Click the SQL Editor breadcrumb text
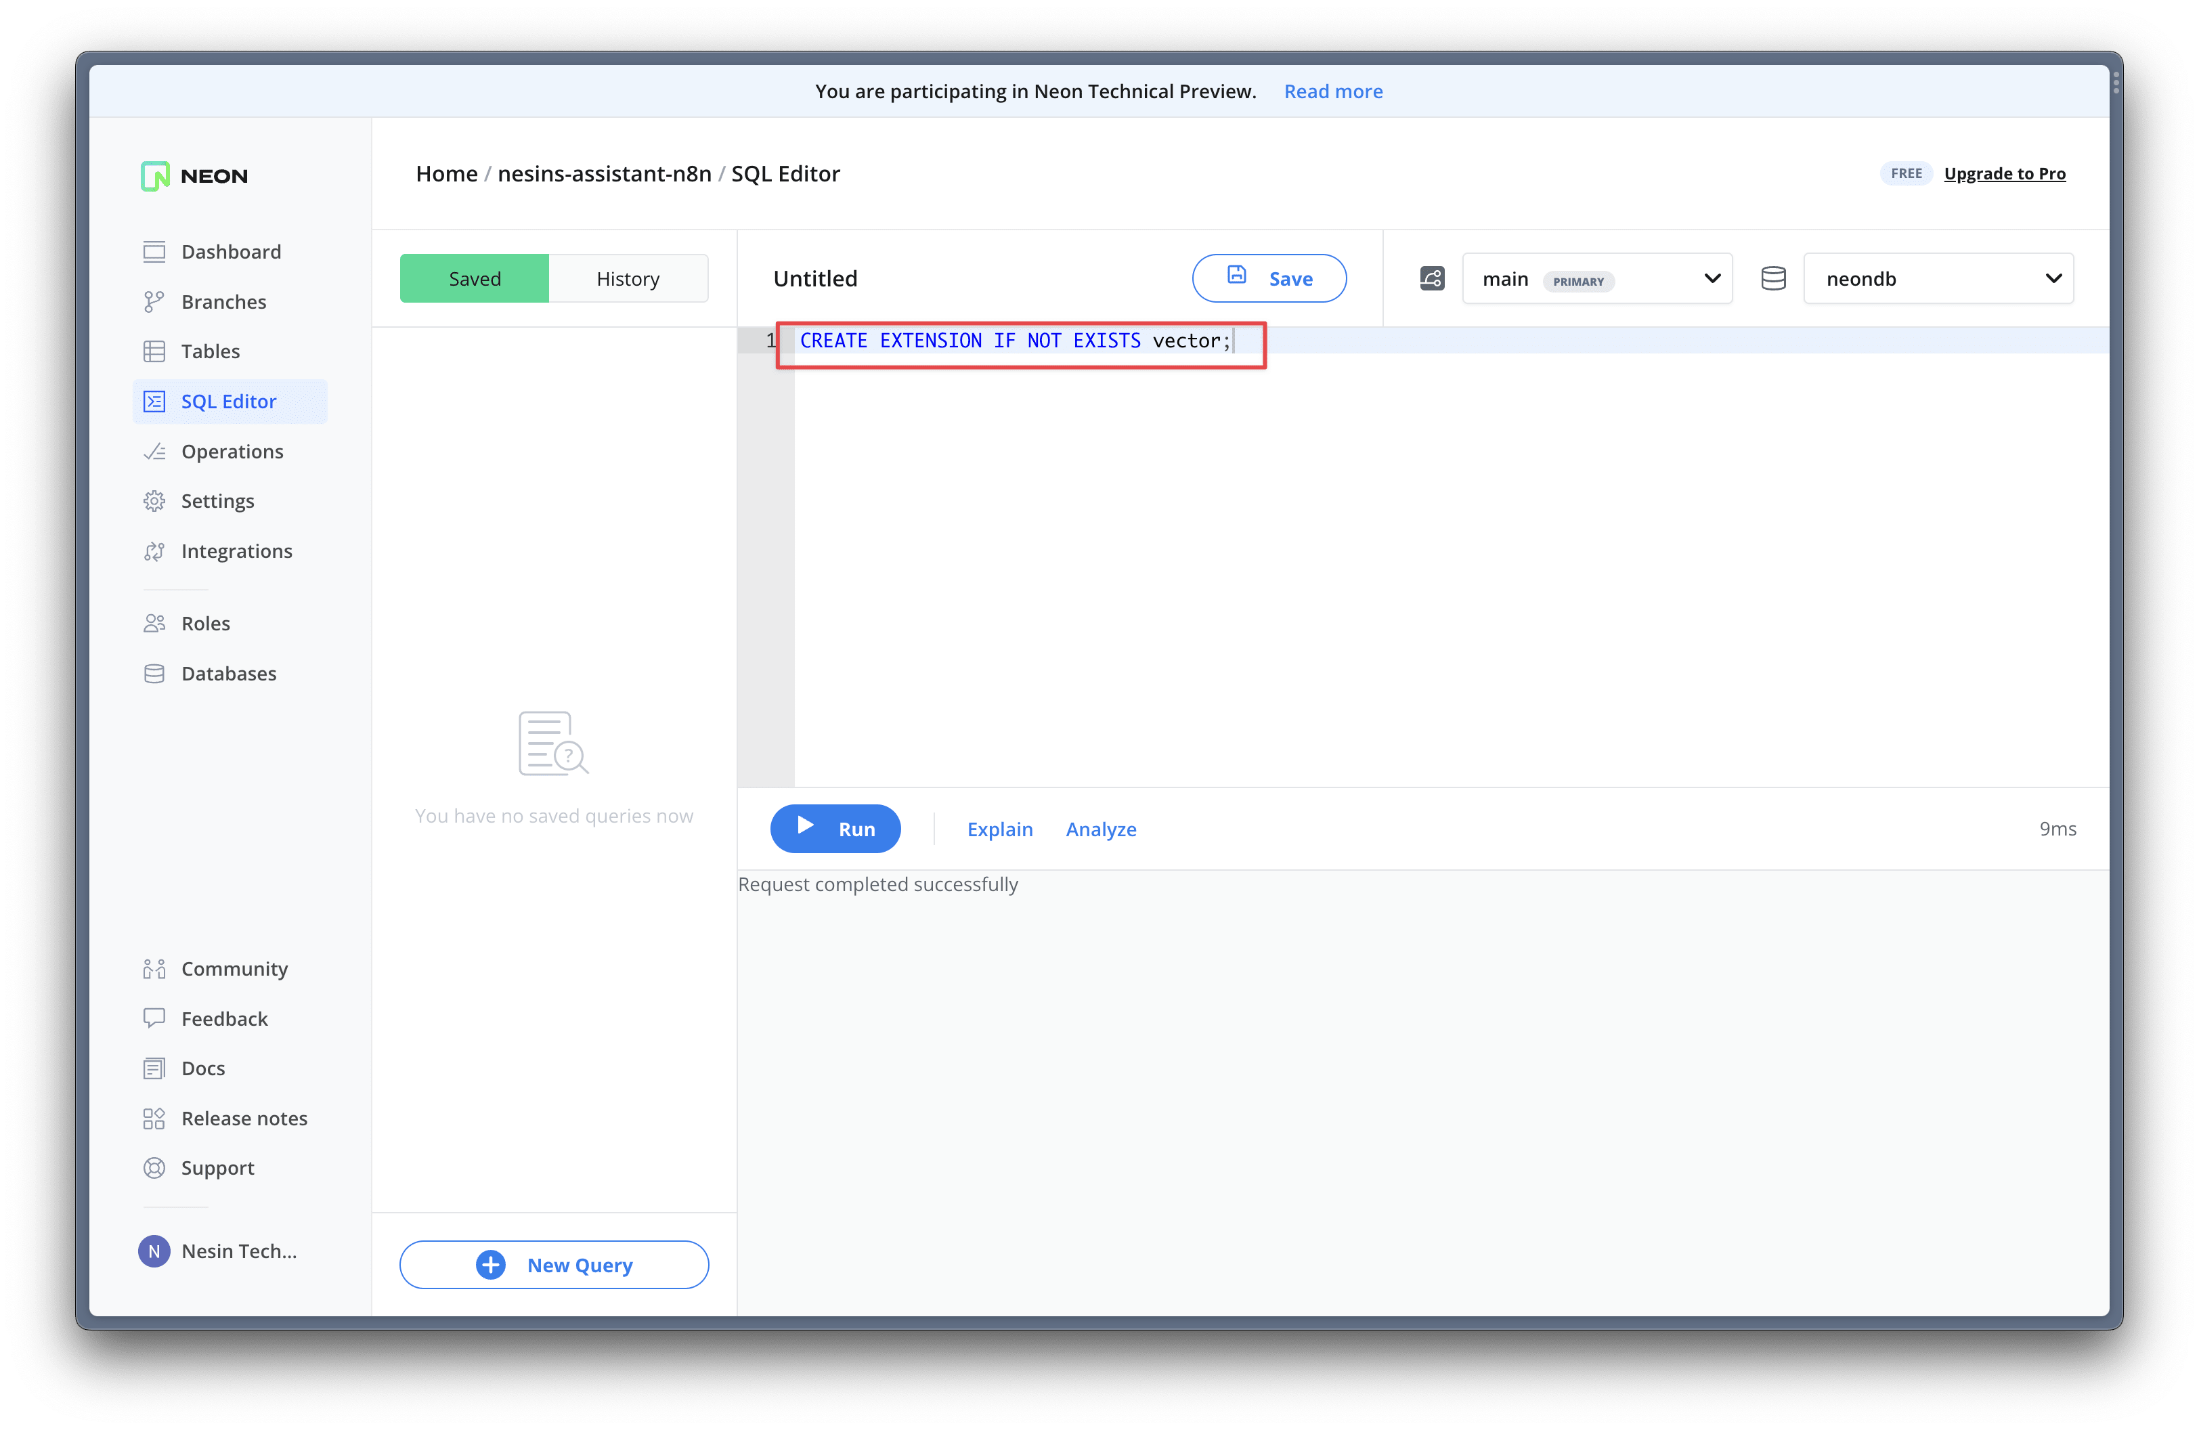 [785, 173]
